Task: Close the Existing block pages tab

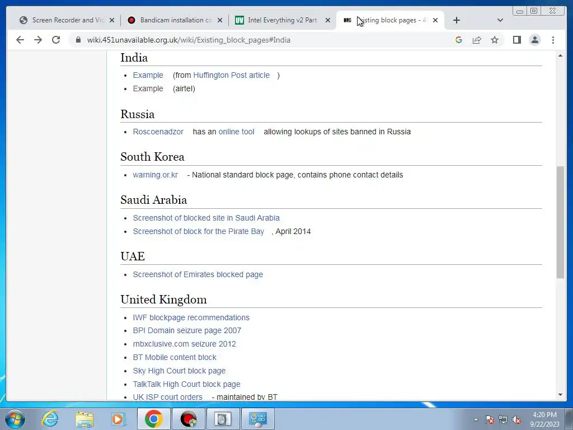Action: tap(435, 21)
